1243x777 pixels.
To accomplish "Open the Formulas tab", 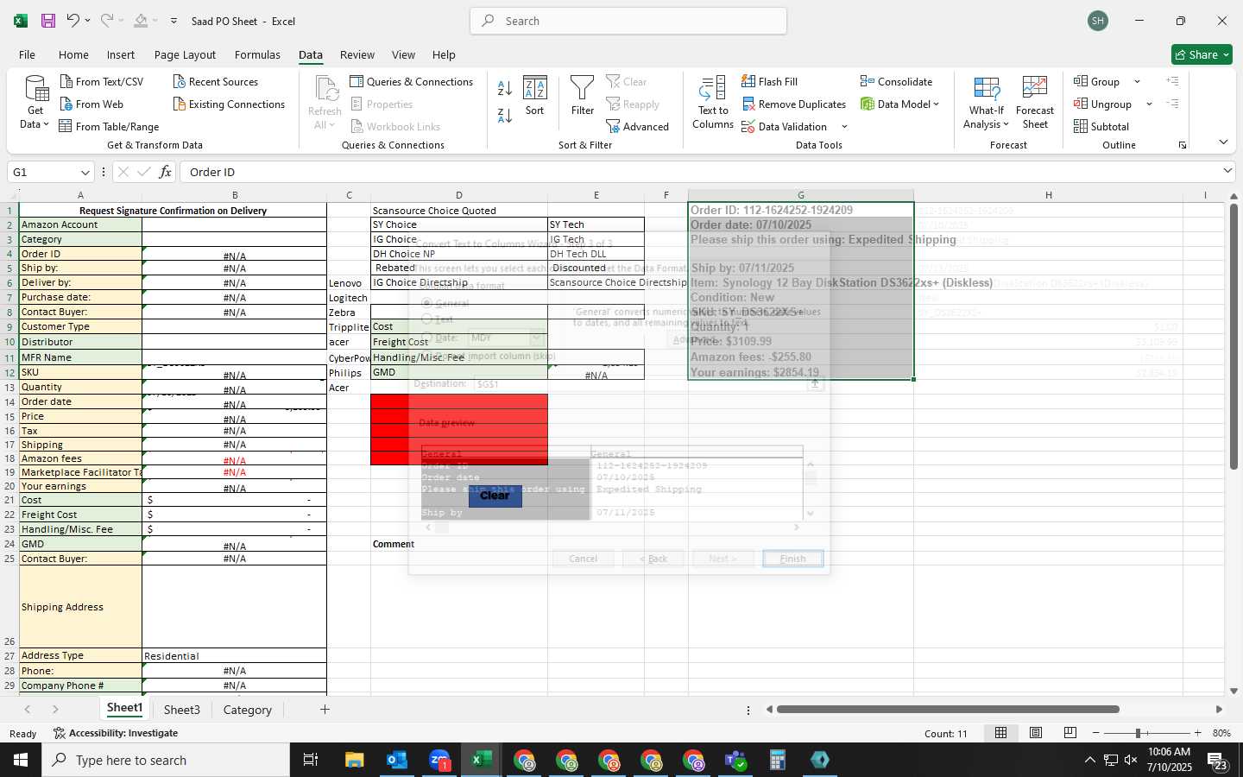I will 257,54.
